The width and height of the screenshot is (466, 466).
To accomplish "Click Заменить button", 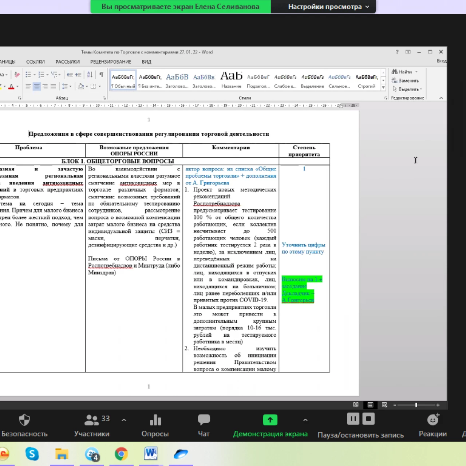I will (405, 80).
